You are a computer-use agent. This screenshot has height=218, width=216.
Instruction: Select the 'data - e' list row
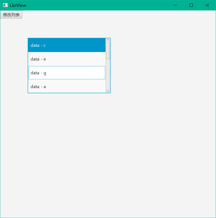(x=67, y=59)
